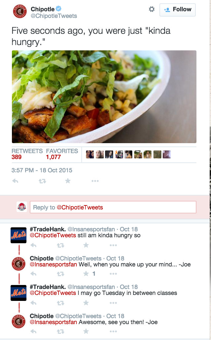
Task: Follow the Chipotle account
Action: point(178,10)
